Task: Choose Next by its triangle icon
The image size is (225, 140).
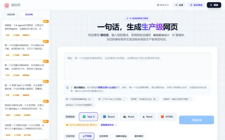Action: [143, 117]
